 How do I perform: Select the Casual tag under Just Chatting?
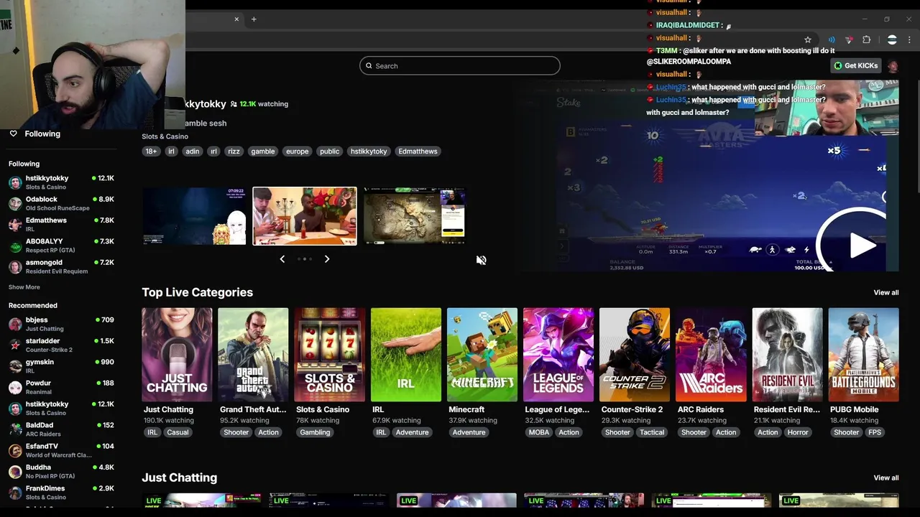pos(178,432)
